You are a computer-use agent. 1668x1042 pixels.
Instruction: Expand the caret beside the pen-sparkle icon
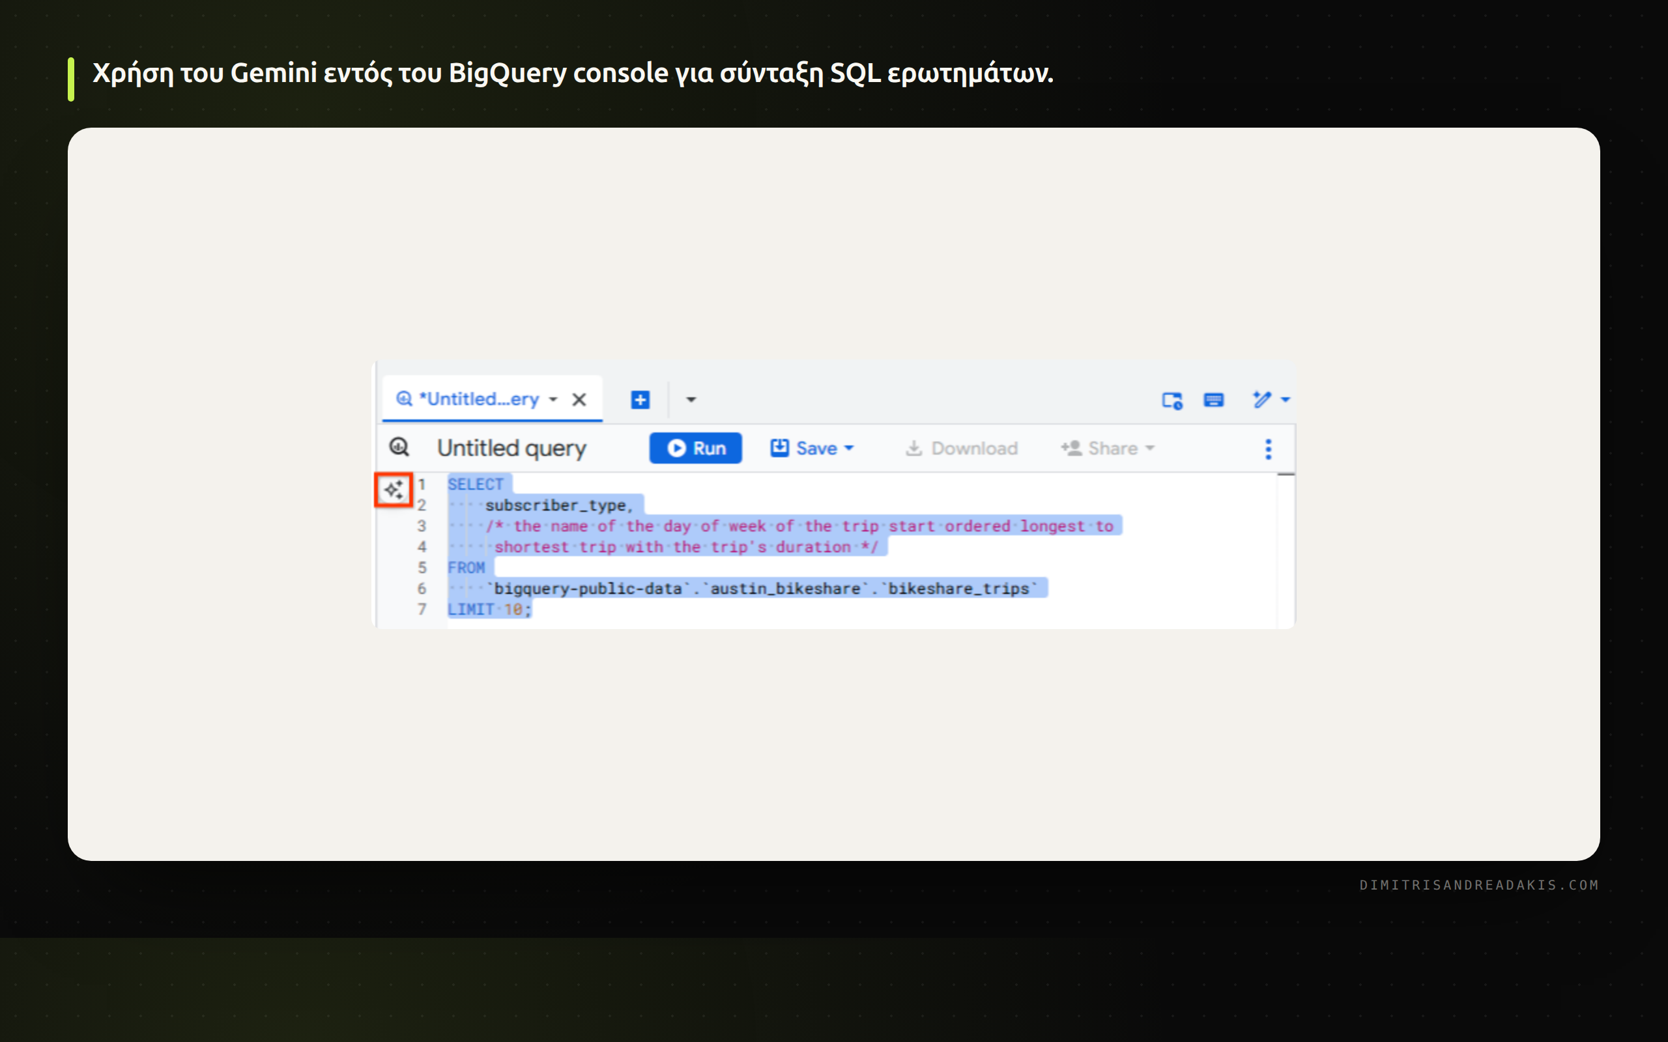coord(1286,400)
